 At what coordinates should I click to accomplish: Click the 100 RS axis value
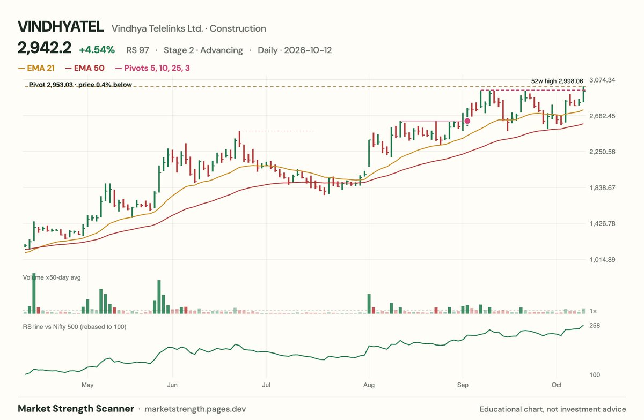click(594, 374)
